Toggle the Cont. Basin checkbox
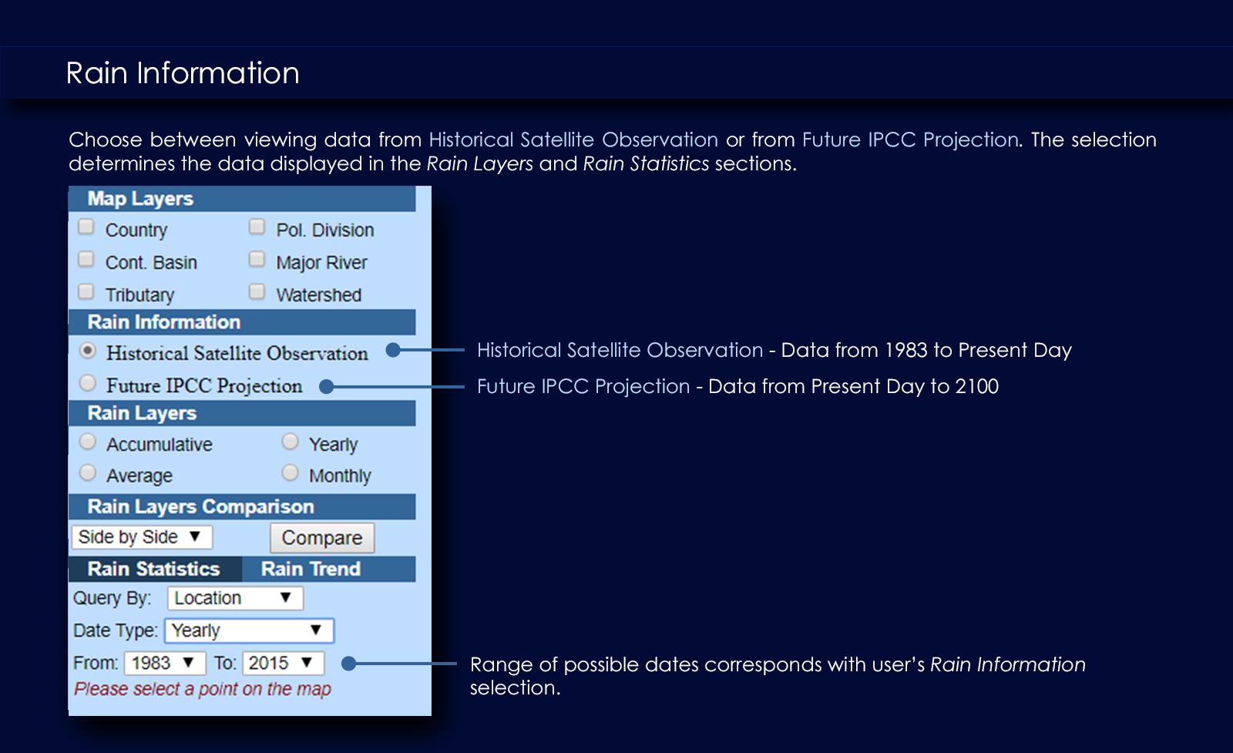Viewport: 1233px width, 753px height. 86,260
